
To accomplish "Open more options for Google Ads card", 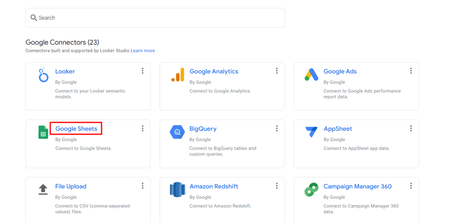I will click(x=411, y=71).
